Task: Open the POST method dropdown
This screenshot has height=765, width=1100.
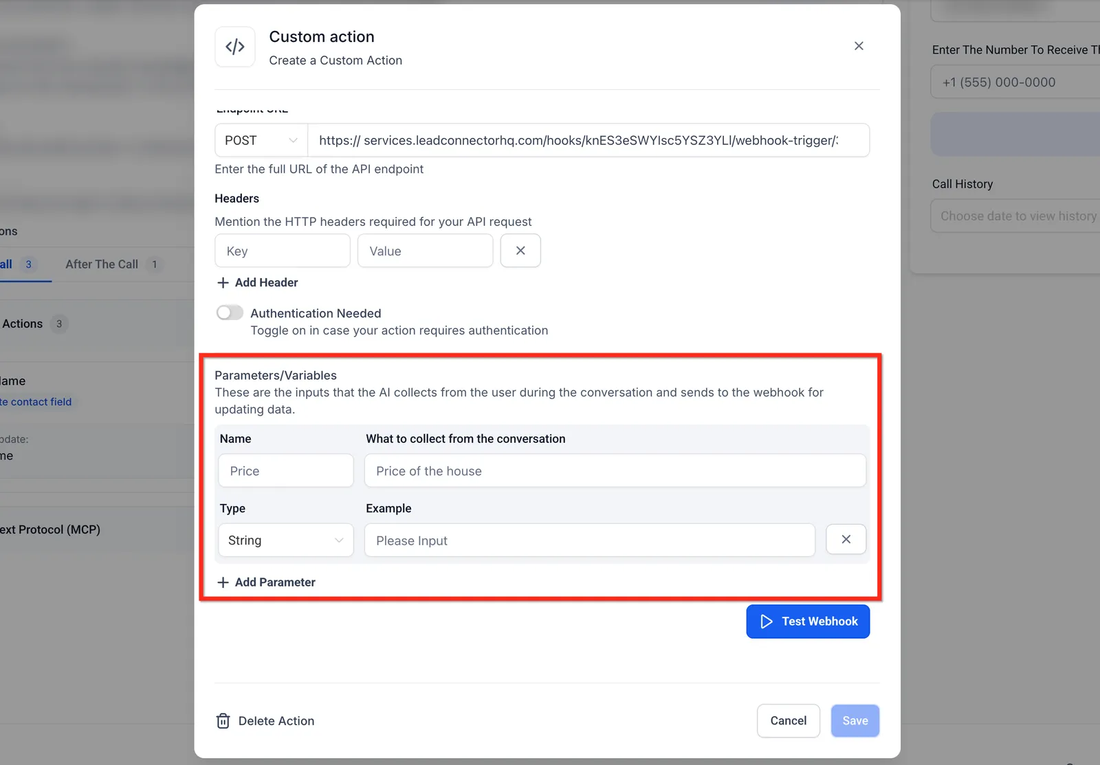Action: (x=261, y=140)
